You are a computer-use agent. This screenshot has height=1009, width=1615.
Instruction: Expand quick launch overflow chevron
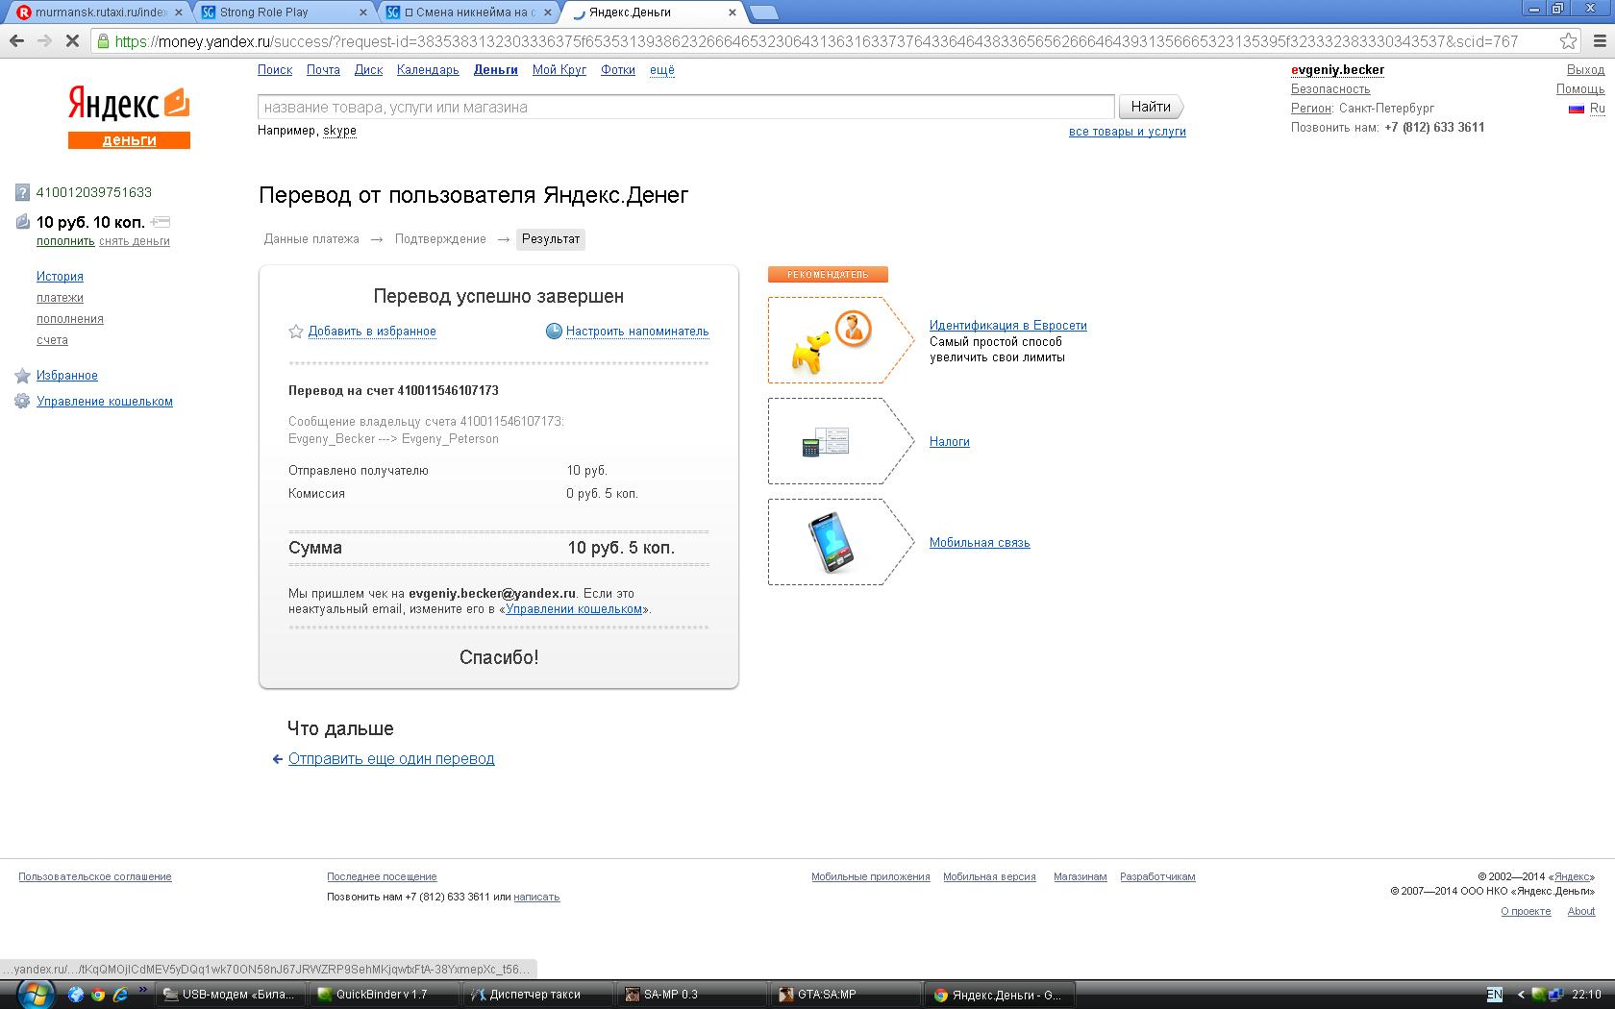click(143, 989)
